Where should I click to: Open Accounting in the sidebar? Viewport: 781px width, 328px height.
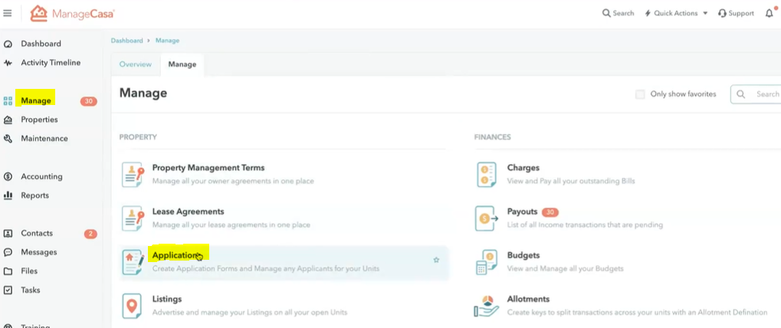point(41,176)
